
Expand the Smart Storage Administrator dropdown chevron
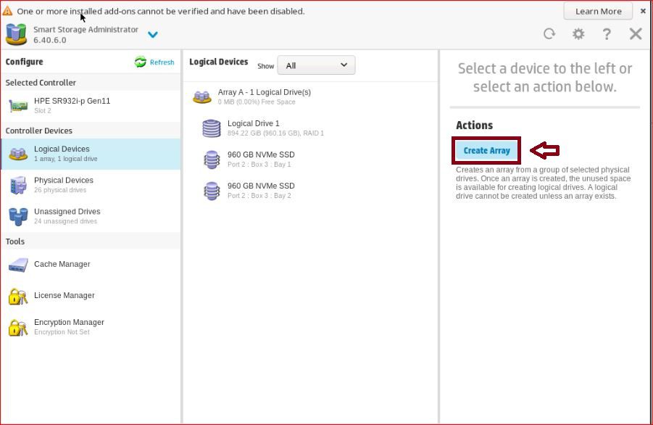click(x=153, y=34)
